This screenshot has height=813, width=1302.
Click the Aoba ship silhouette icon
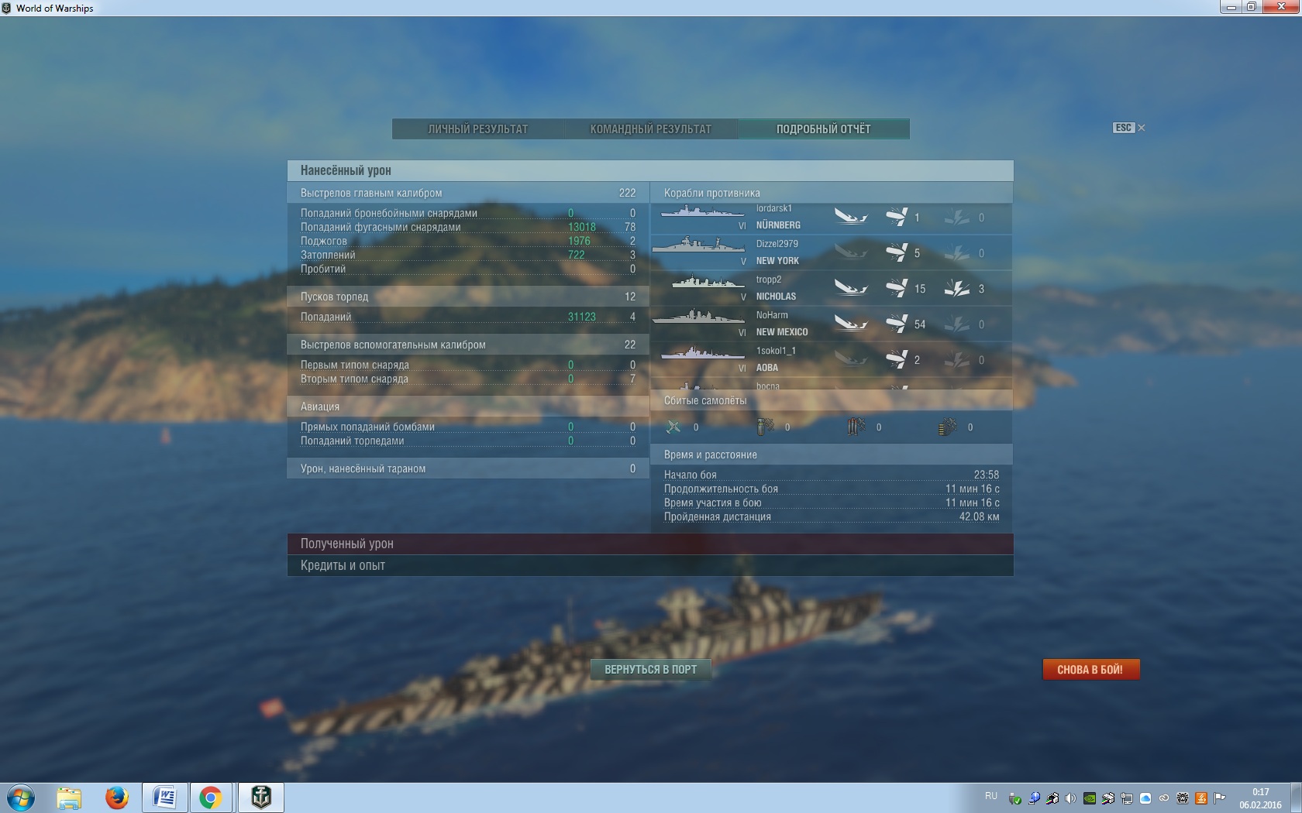702,353
